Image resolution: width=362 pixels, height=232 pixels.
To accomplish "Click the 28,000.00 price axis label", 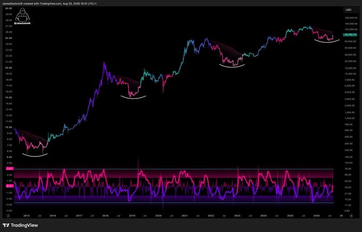I will 351,55.
